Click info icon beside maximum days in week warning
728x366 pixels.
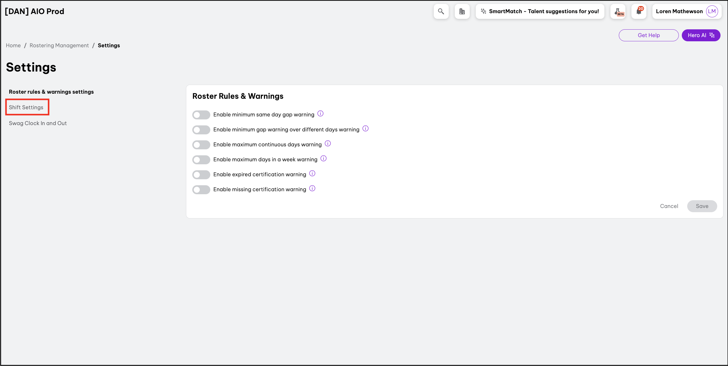pyautogui.click(x=323, y=159)
